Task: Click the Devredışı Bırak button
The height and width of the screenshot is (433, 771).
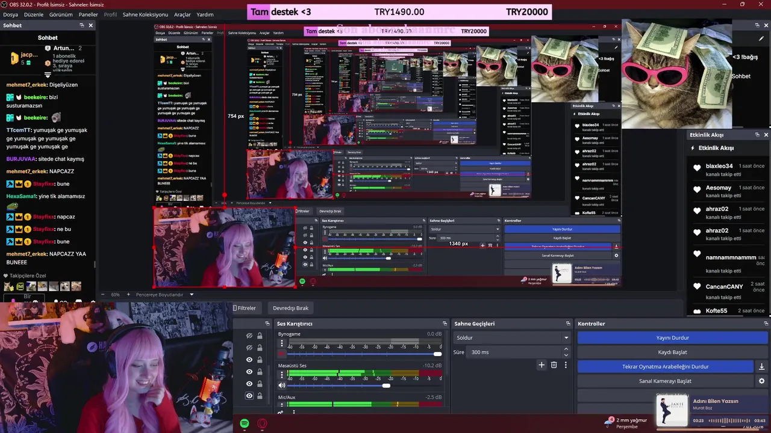Action: point(290,308)
